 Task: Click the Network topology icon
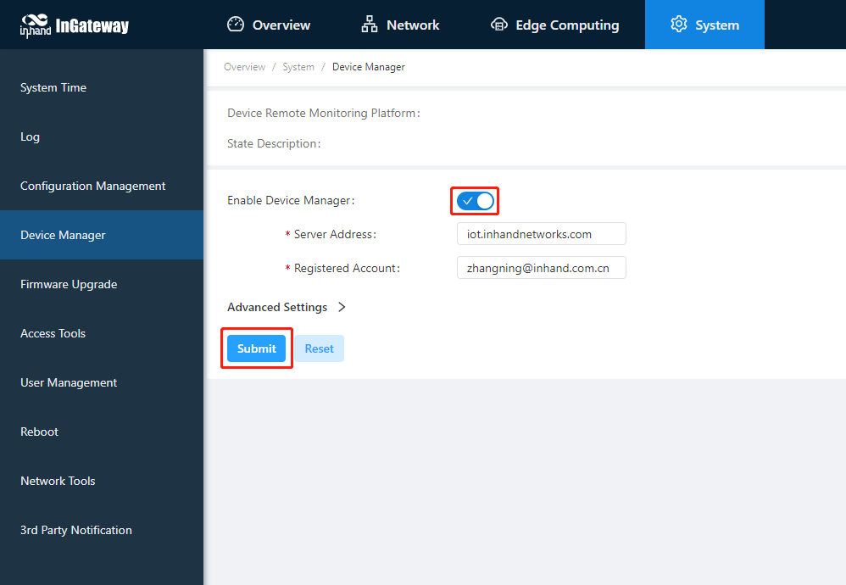coord(370,25)
